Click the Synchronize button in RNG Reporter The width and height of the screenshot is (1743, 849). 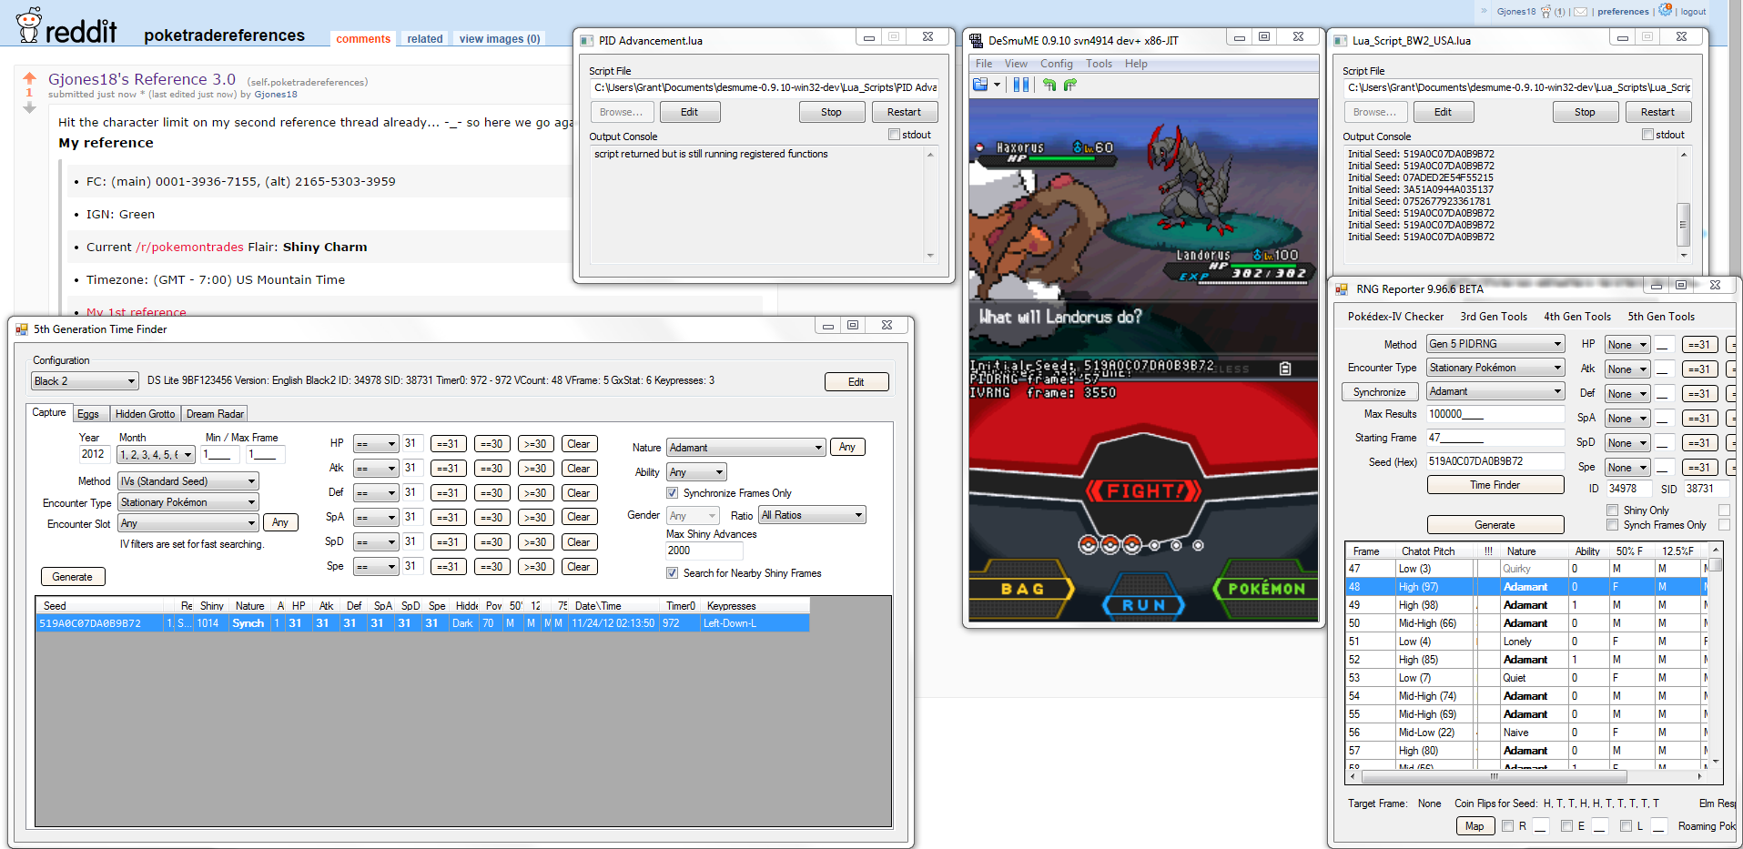pyautogui.click(x=1380, y=392)
